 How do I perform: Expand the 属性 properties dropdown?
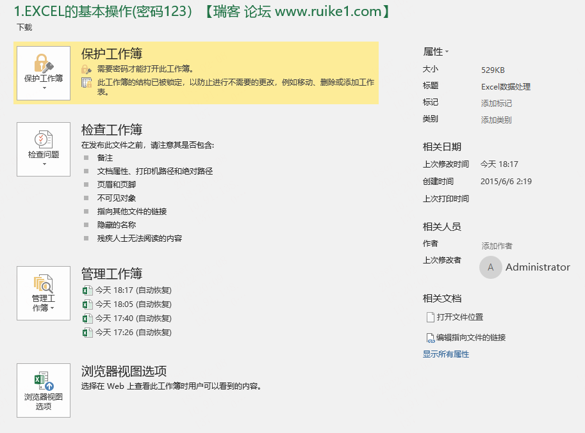(x=436, y=52)
